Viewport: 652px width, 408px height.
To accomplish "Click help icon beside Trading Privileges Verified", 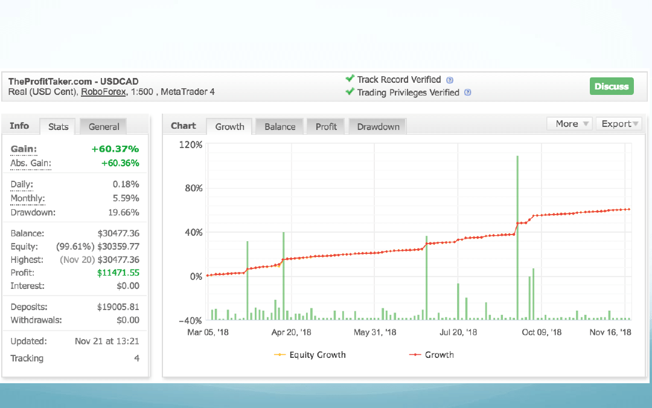I will (468, 92).
